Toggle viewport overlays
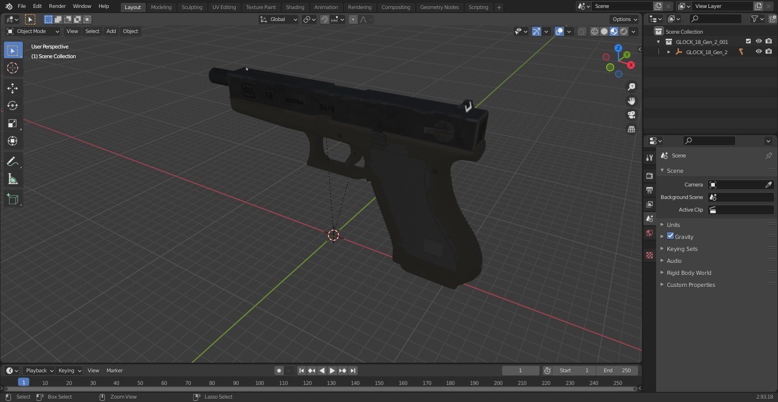Image resolution: width=778 pixels, height=402 pixels. (x=559, y=31)
